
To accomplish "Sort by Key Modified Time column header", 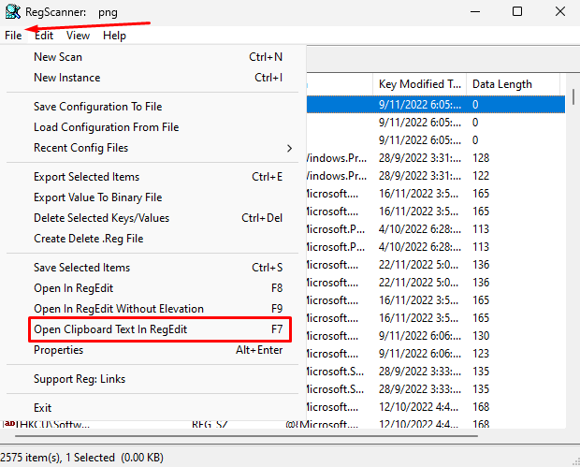I will [x=420, y=84].
